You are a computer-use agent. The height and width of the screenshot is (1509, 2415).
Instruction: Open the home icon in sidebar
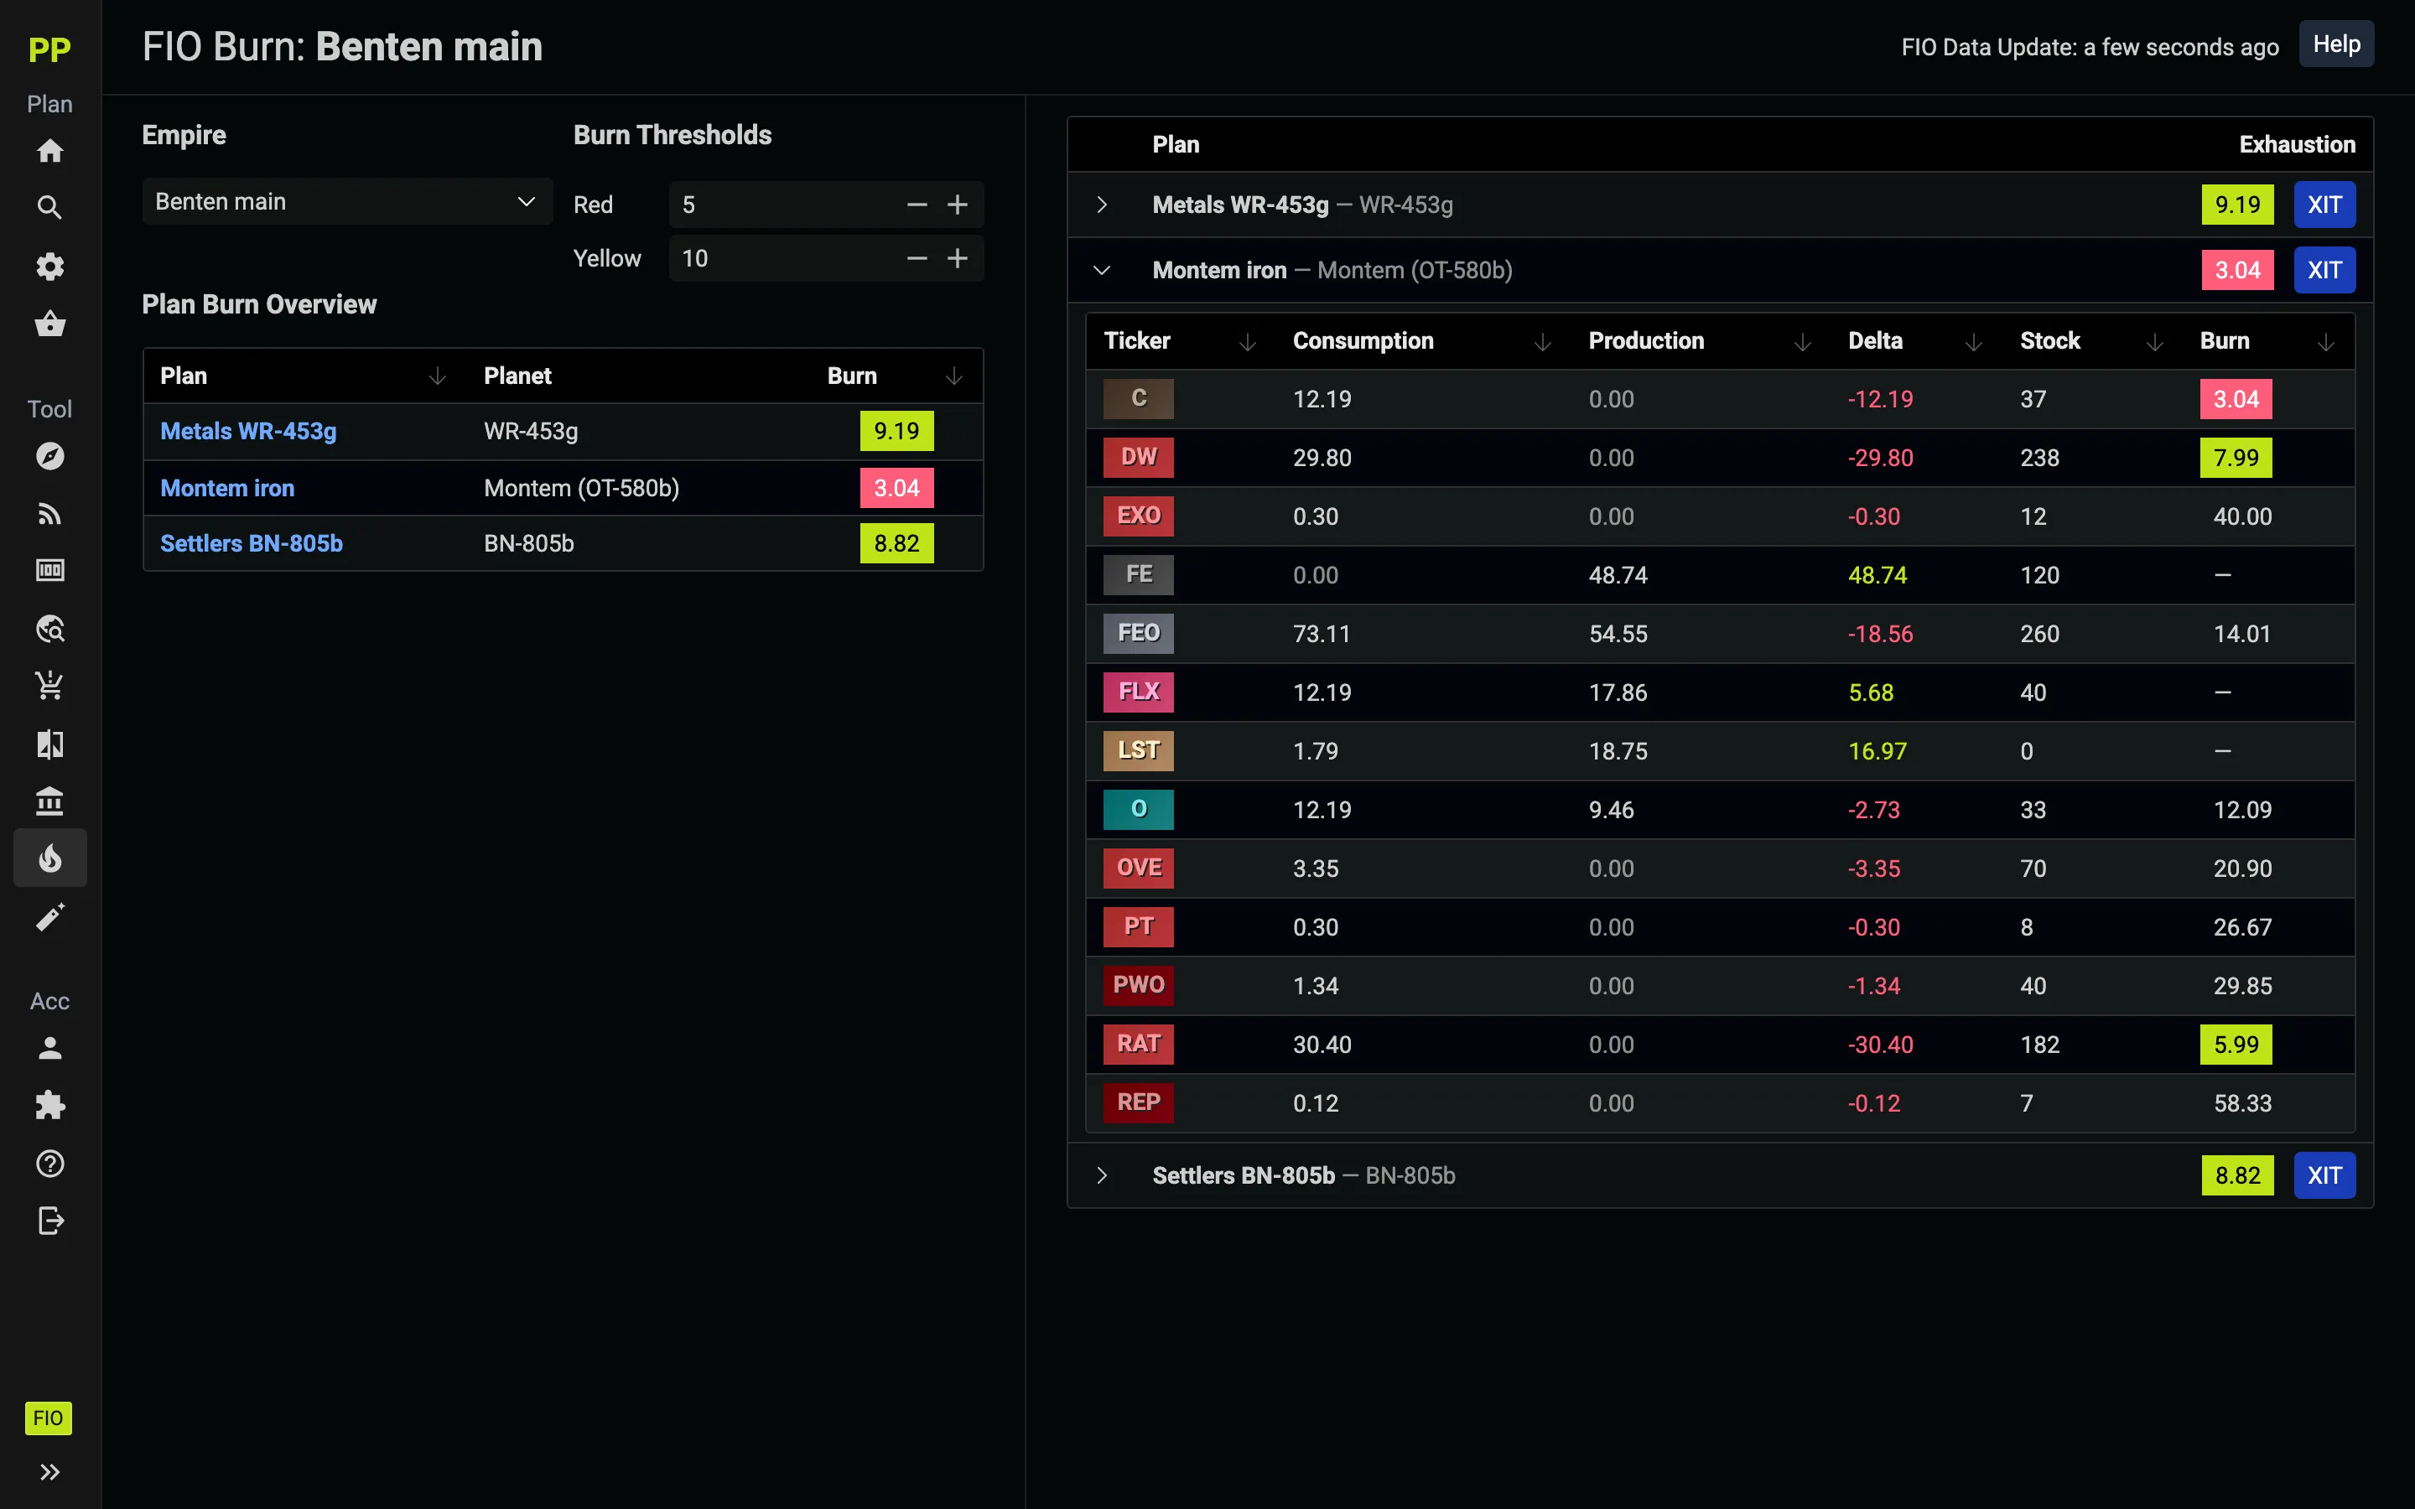tap(50, 151)
